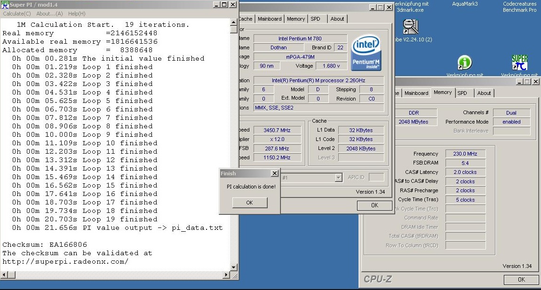Click the Intel Pentium M logo
The image size is (541, 290).
pyautogui.click(x=366, y=53)
